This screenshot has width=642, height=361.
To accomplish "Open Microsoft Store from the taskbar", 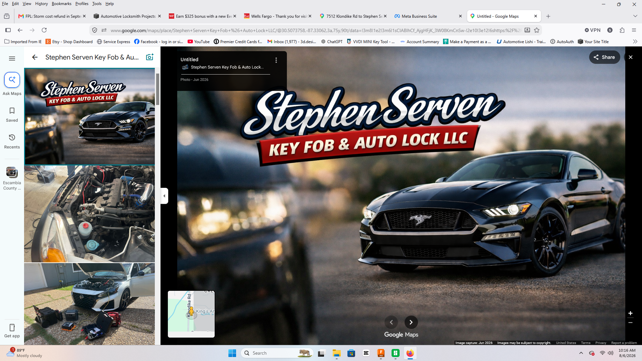I will tap(351, 353).
